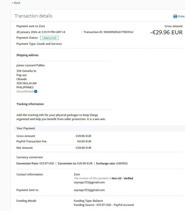185x211 pixels.
Task: Click the printer icon
Action: point(175,16)
